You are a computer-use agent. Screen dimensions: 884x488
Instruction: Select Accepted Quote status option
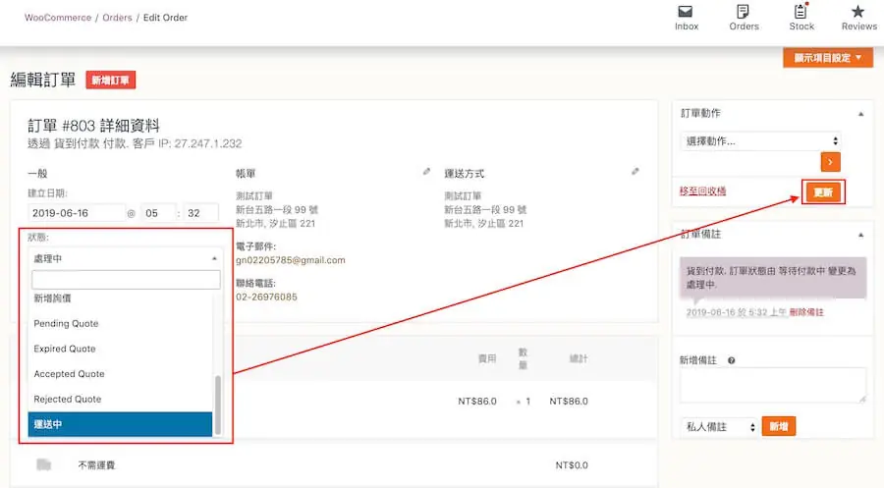pyautogui.click(x=120, y=373)
